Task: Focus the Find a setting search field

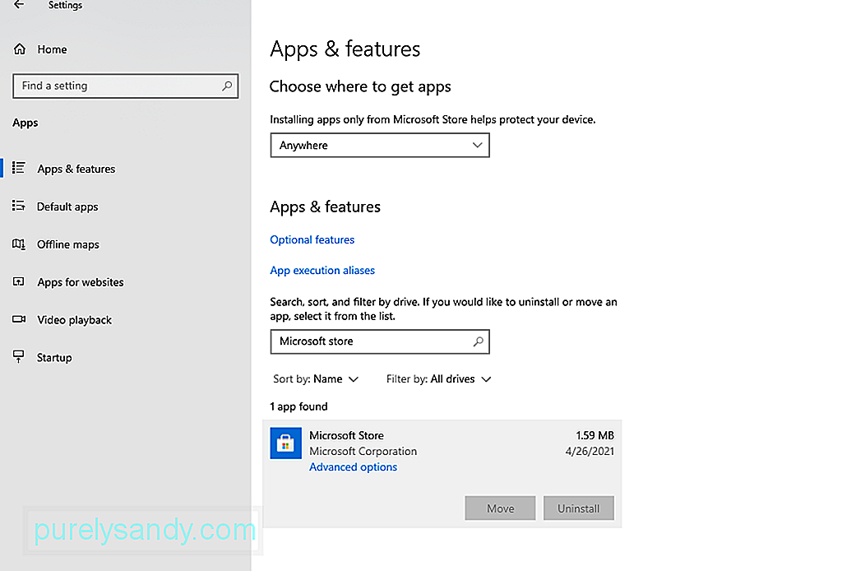Action: [x=125, y=86]
